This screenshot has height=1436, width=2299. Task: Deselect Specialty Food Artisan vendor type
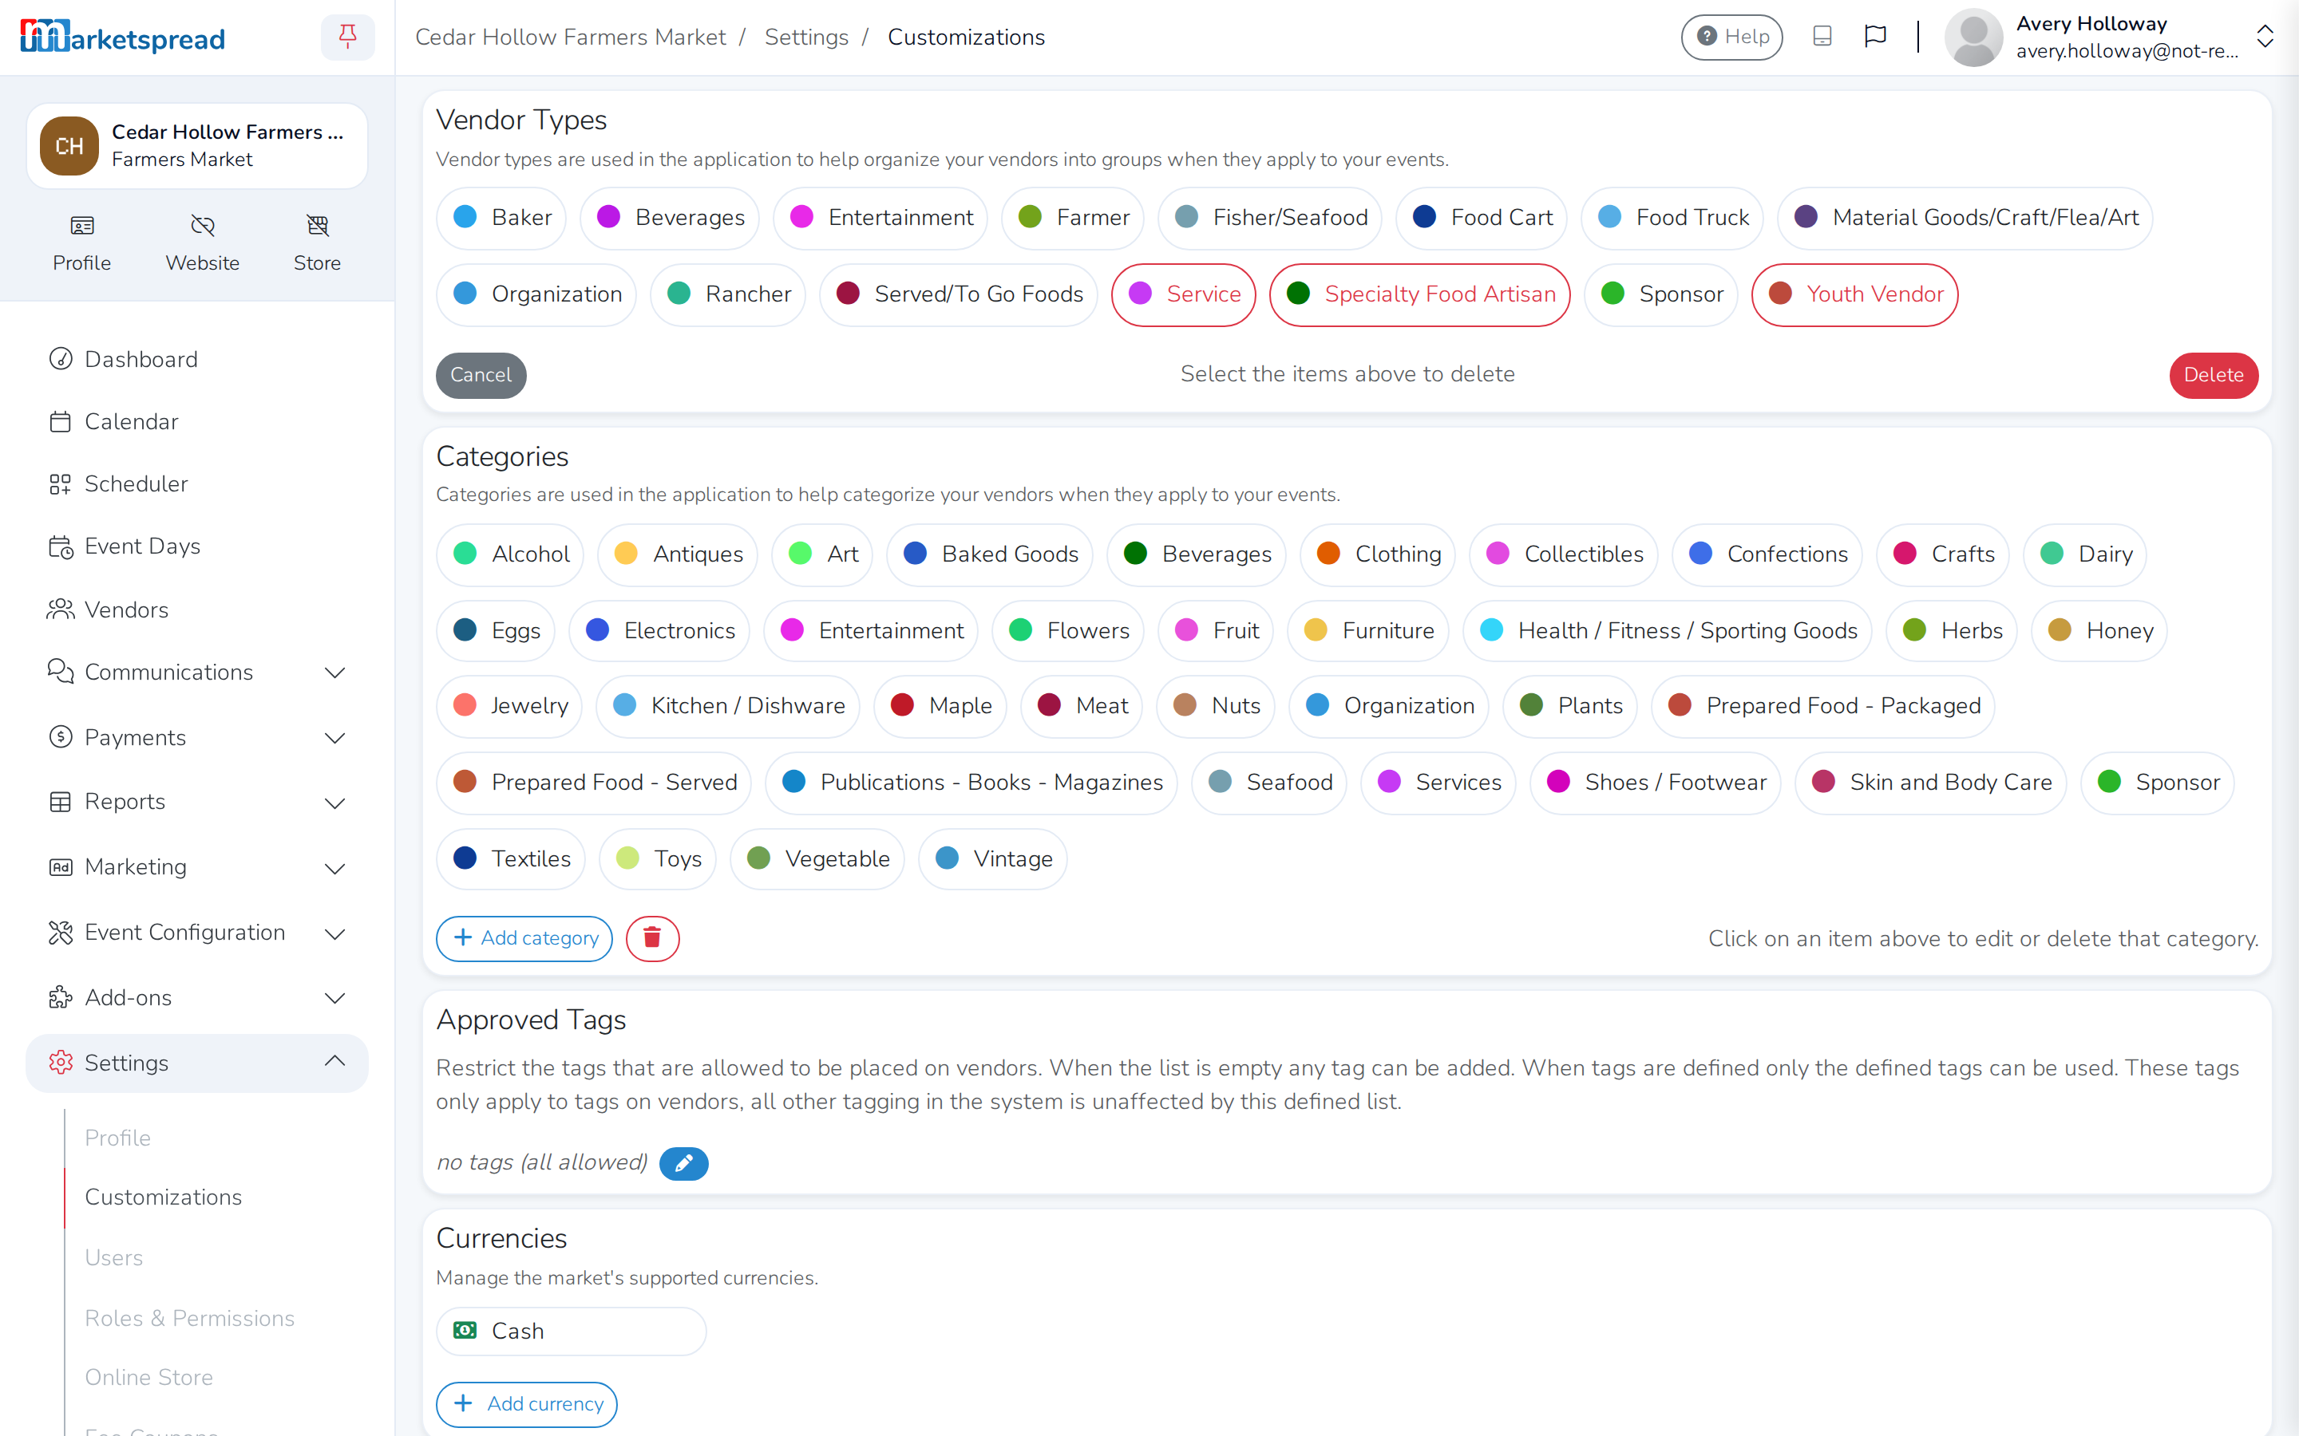1419,294
